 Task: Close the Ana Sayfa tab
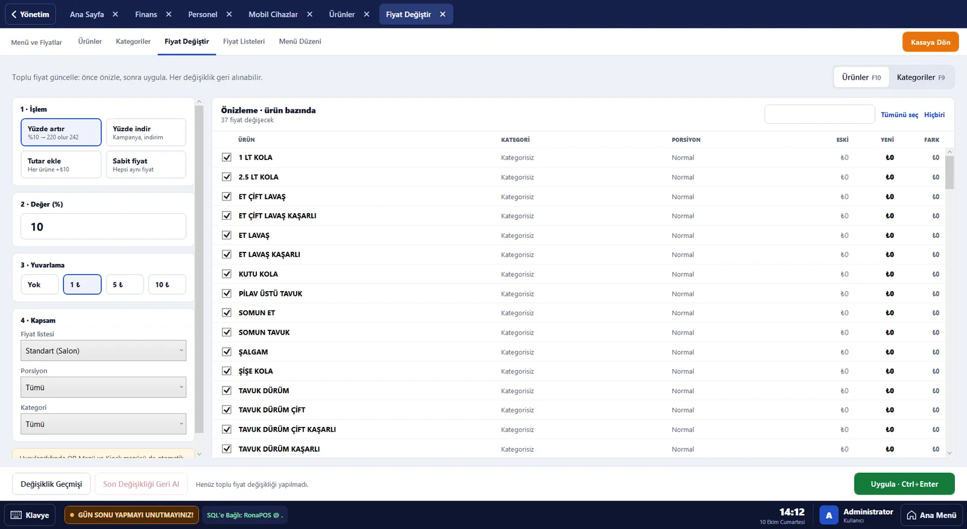click(x=115, y=14)
